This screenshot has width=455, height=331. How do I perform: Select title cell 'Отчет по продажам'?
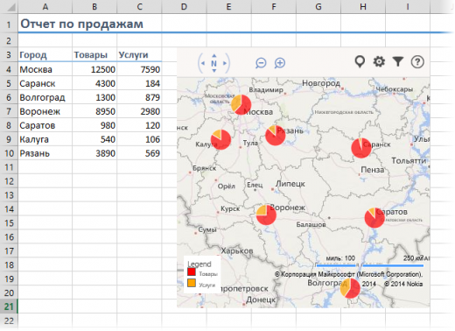click(x=81, y=24)
